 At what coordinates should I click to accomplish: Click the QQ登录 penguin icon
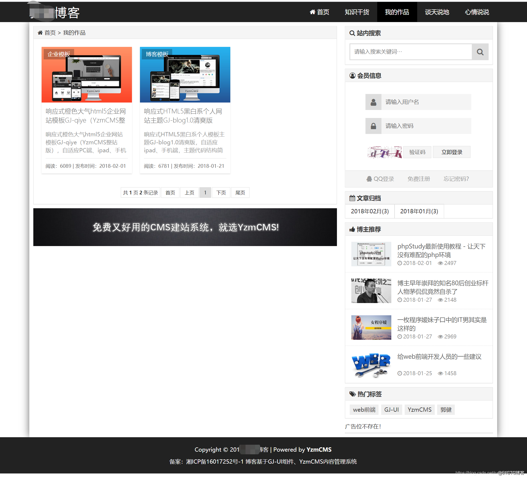[x=369, y=179]
